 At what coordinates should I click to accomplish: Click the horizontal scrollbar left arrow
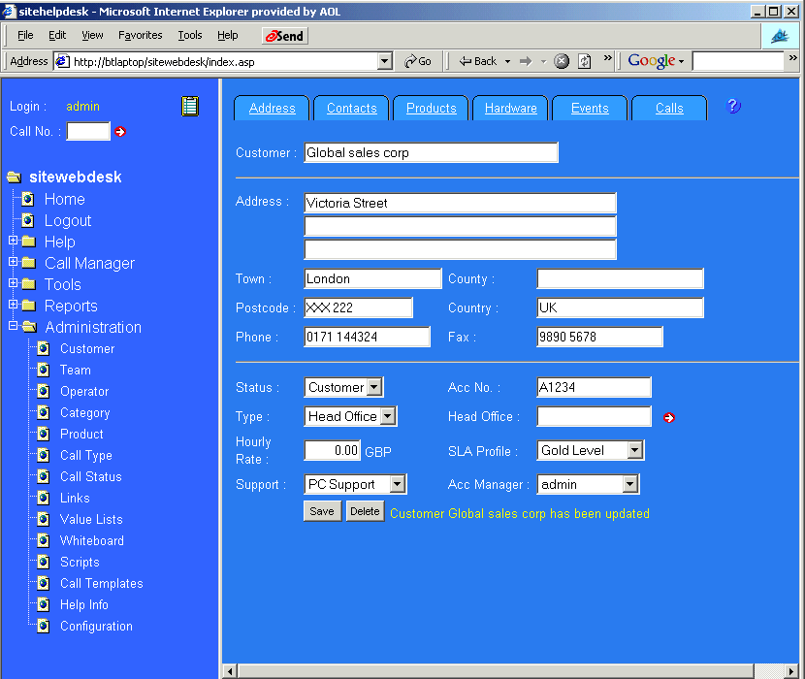[230, 671]
